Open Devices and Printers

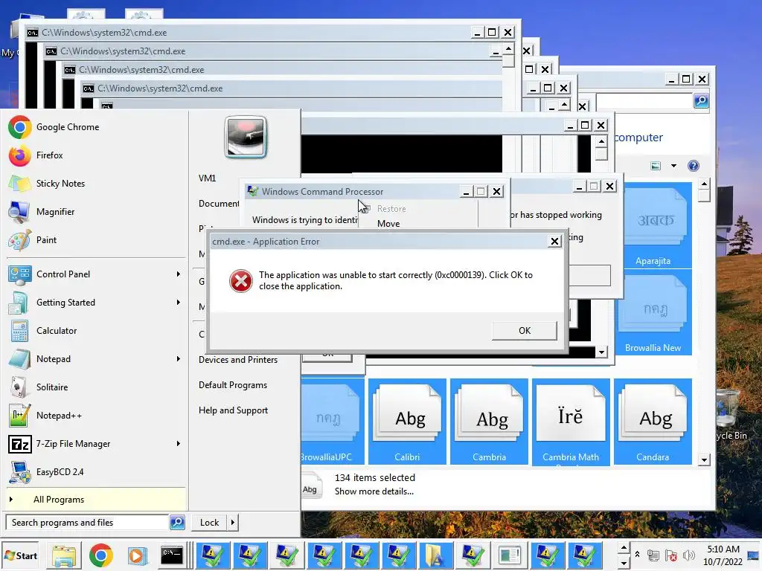[x=238, y=360]
